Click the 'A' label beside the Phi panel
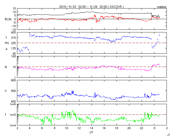Image resolution: width=170 pixels, height=136 pixels. point(6,49)
